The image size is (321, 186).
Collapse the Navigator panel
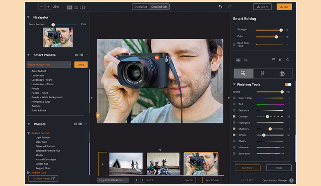pyautogui.click(x=28, y=17)
